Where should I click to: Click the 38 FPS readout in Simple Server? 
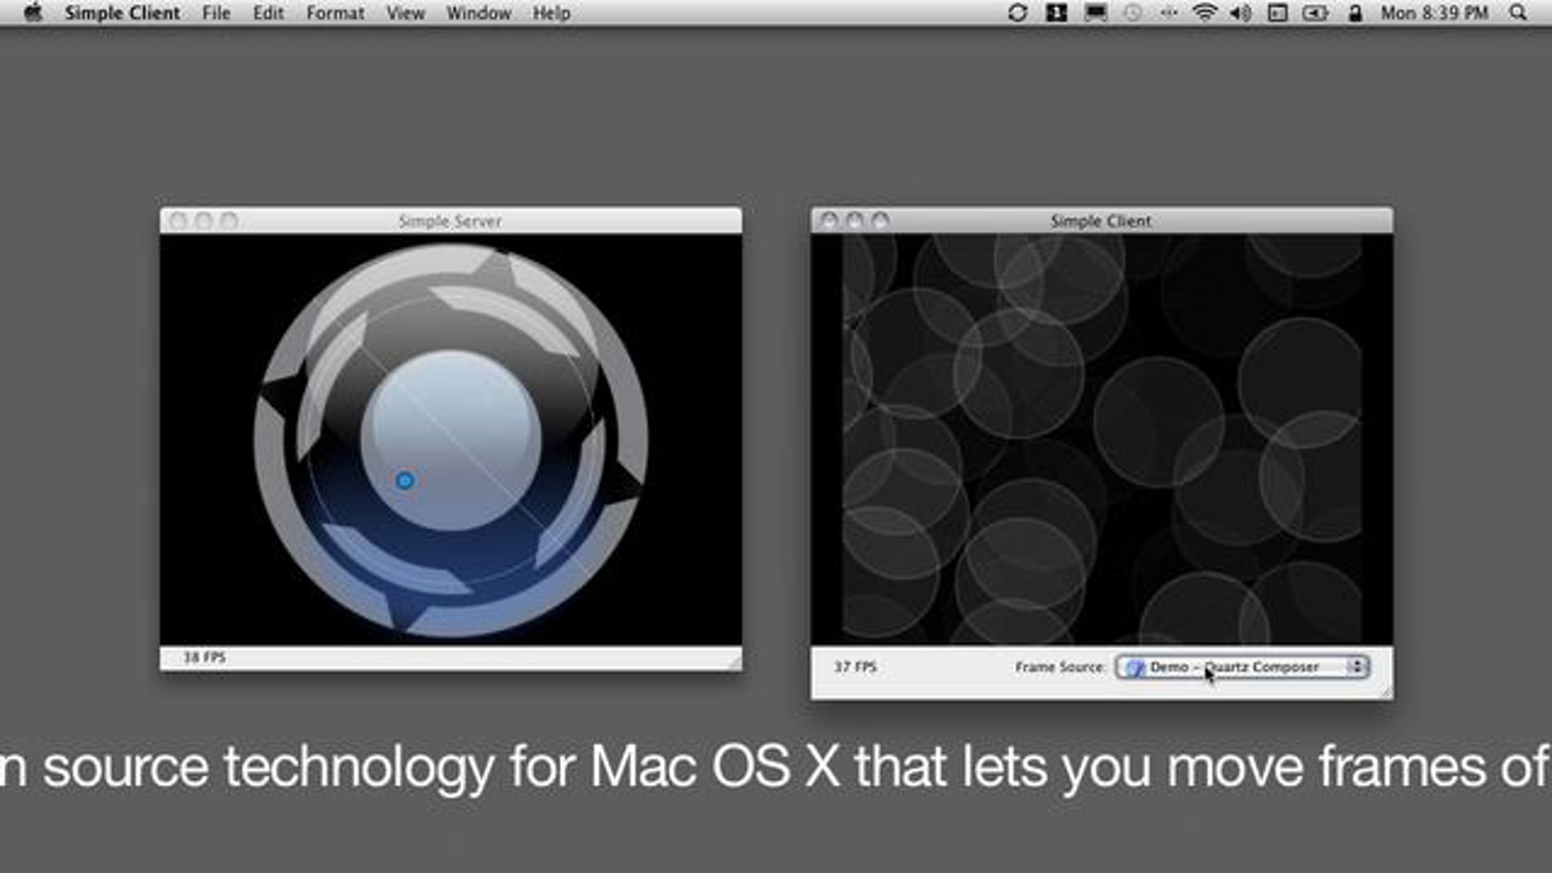pyautogui.click(x=204, y=658)
